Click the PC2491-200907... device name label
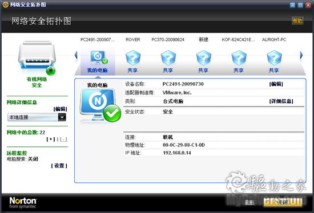This screenshot has height=213, width=314. [98, 39]
